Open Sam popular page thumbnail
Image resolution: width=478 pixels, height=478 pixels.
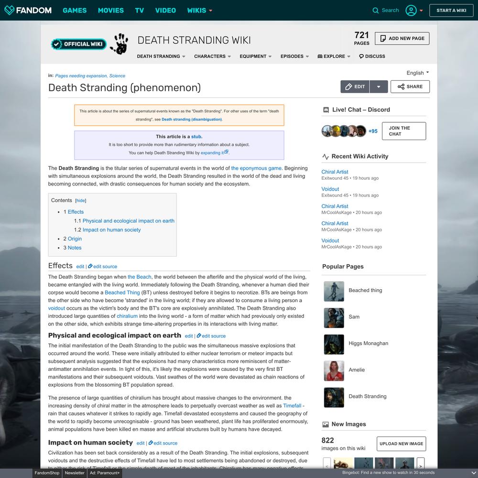334,318
